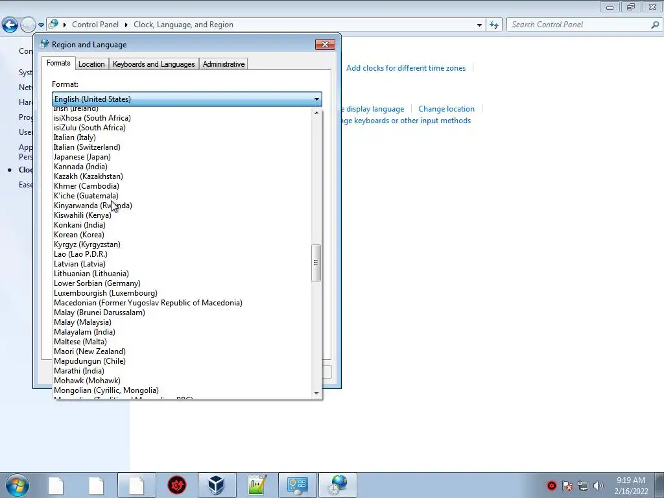Click the Control Panel address bar icon
Viewport: 664px width, 498px height.
pyautogui.click(x=53, y=24)
